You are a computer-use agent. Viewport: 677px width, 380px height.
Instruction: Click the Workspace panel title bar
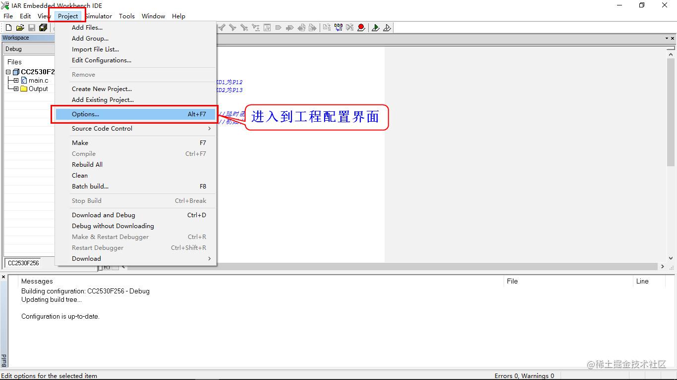coord(28,38)
